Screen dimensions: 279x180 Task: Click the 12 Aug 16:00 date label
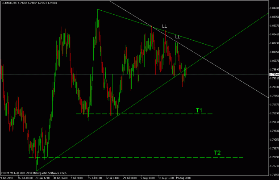pos(166,178)
